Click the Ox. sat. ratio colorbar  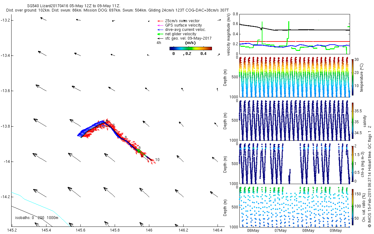(x=352, y=207)
